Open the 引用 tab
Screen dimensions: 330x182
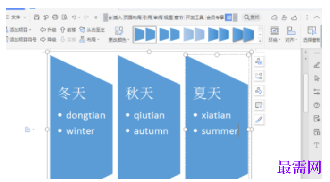(147, 17)
